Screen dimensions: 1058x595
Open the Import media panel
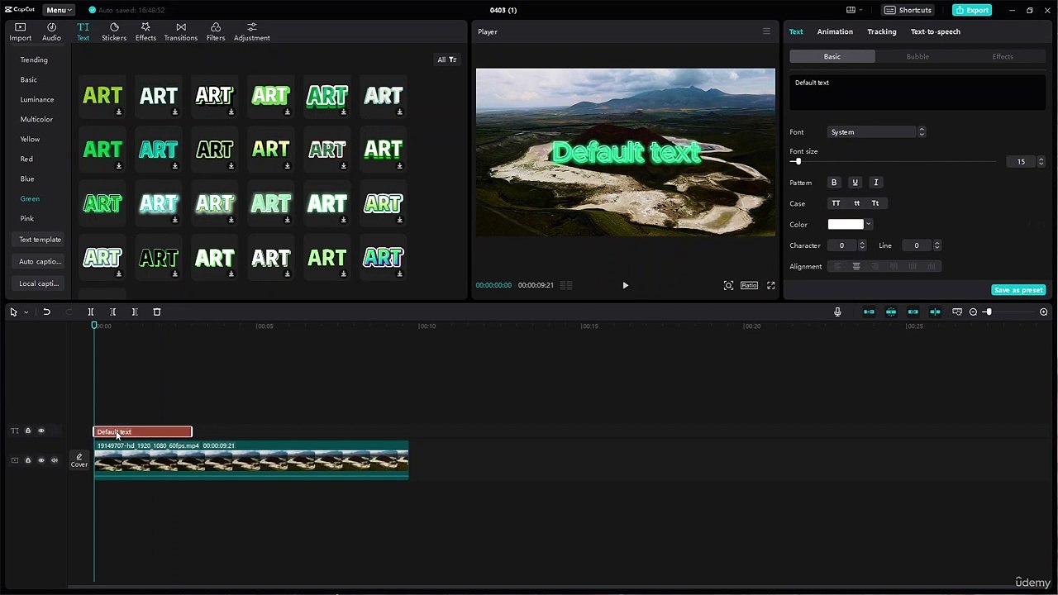(x=21, y=32)
